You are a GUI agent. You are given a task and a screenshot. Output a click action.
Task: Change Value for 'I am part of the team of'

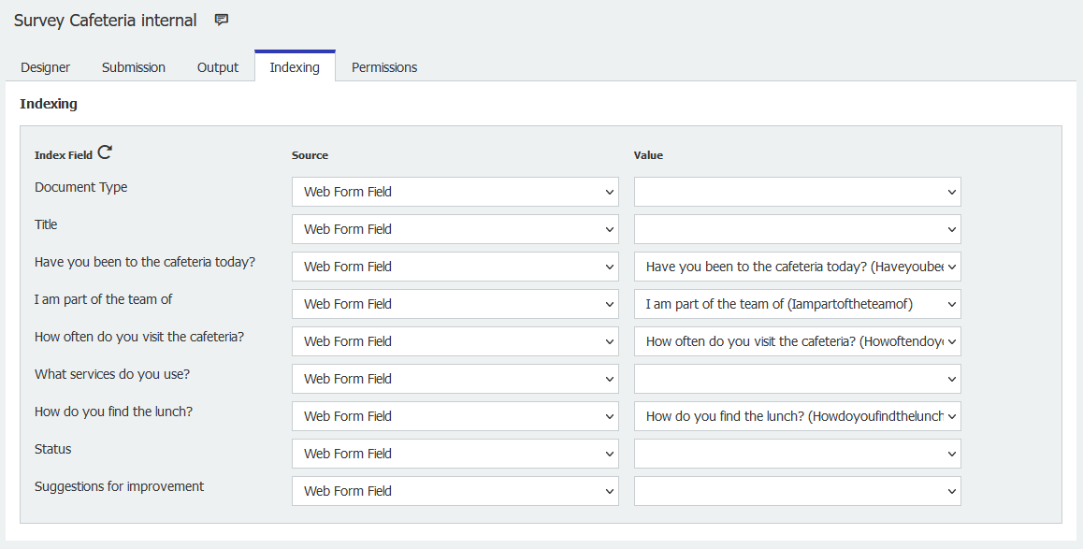[797, 304]
